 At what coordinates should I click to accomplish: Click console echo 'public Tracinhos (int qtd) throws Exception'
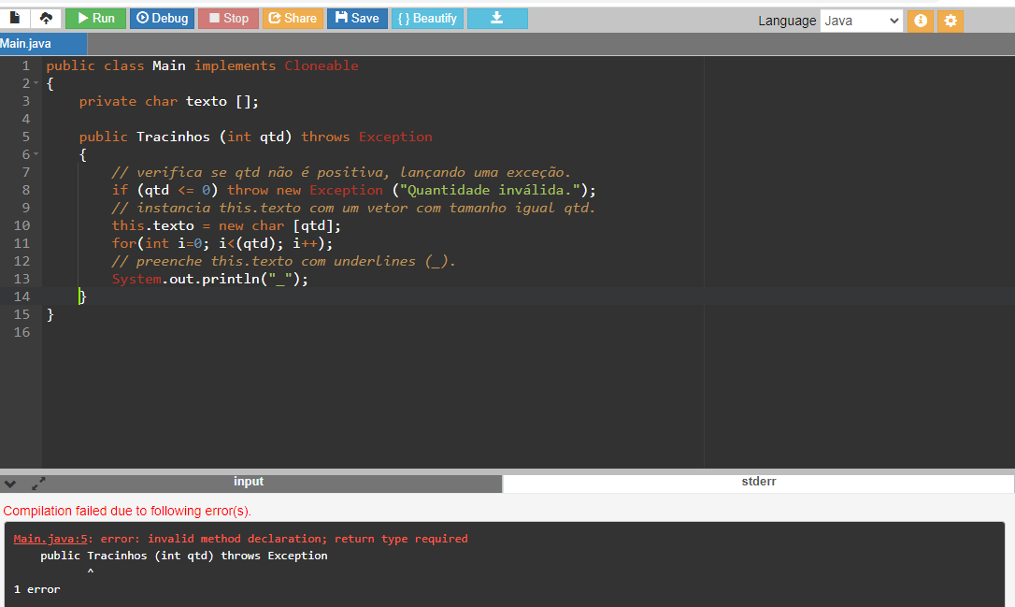[x=184, y=556]
